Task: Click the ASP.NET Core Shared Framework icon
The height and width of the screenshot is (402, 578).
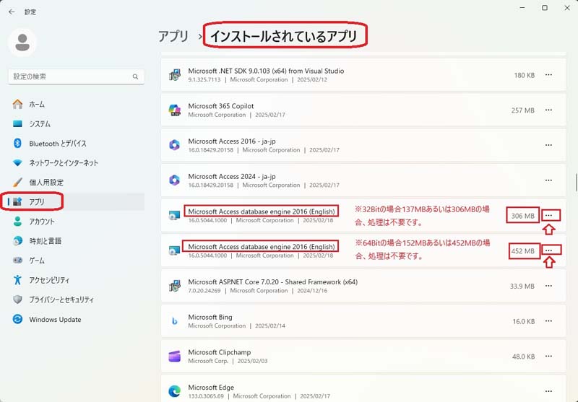Action: (174, 286)
